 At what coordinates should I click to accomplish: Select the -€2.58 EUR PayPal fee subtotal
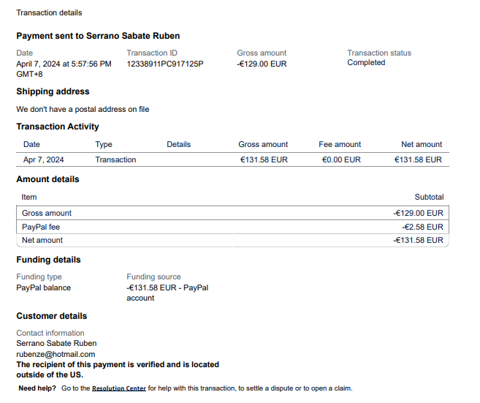tap(418, 227)
